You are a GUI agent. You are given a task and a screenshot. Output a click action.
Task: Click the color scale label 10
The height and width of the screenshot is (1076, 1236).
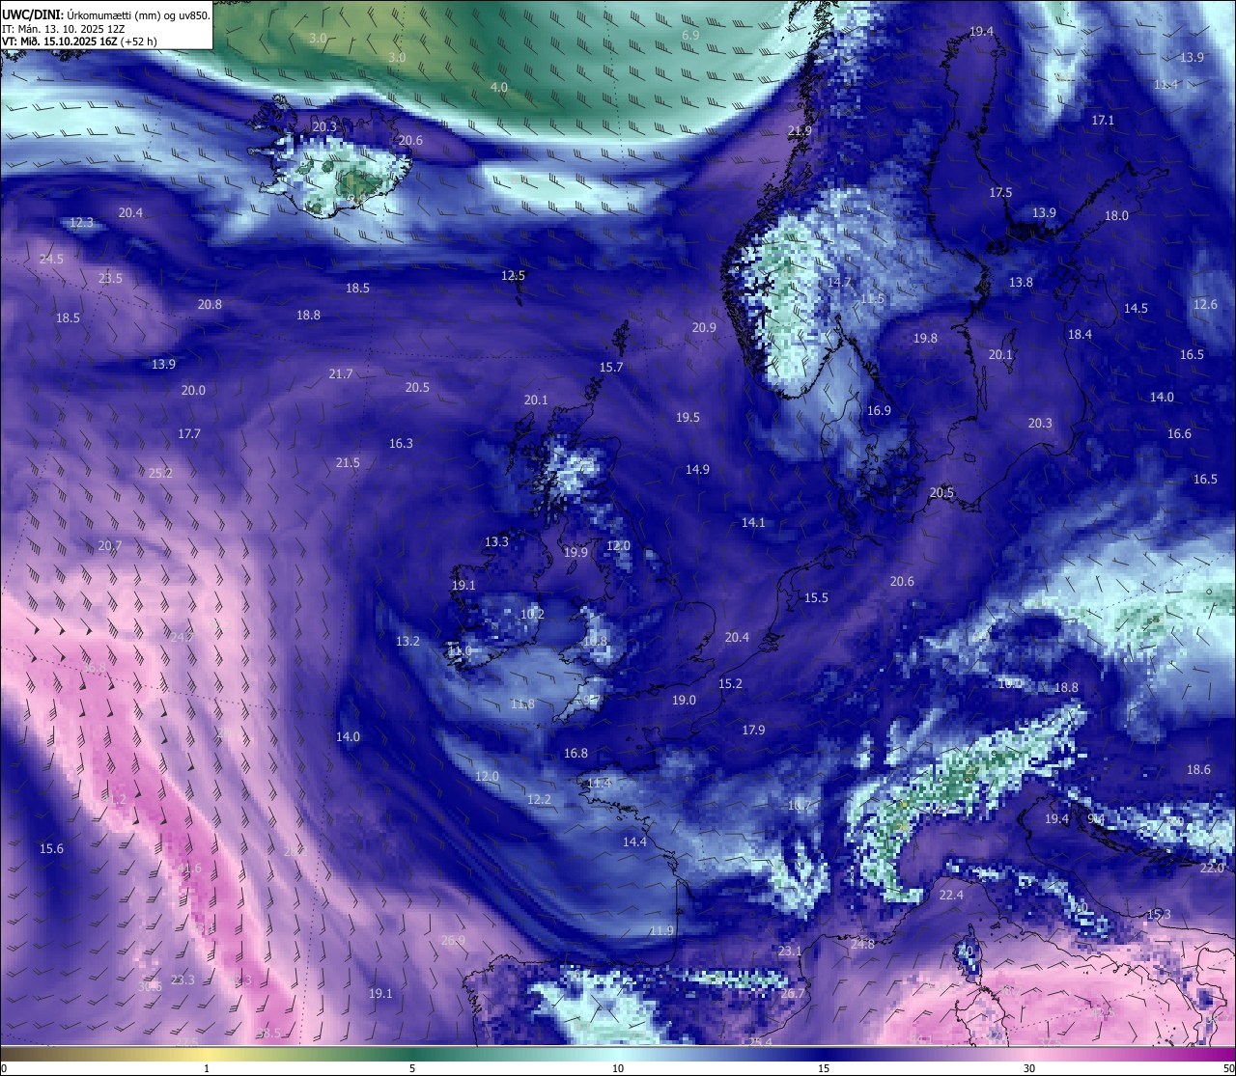[x=618, y=1068]
